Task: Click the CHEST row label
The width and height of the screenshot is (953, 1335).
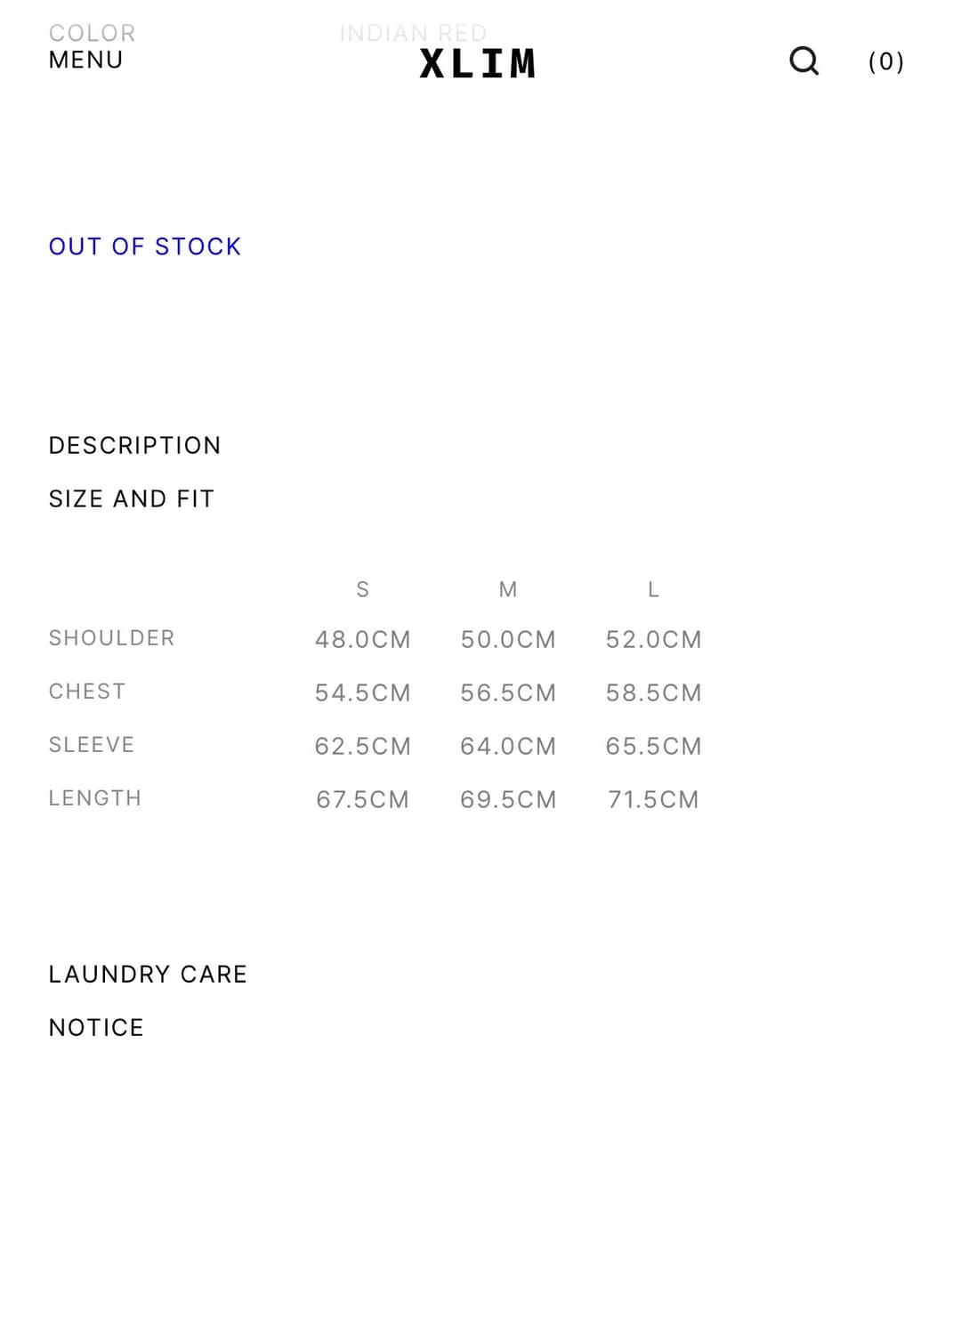Action: [x=87, y=692]
